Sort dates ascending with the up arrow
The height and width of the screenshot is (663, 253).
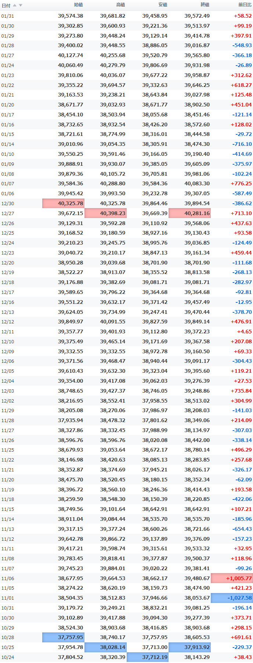tap(15, 5)
